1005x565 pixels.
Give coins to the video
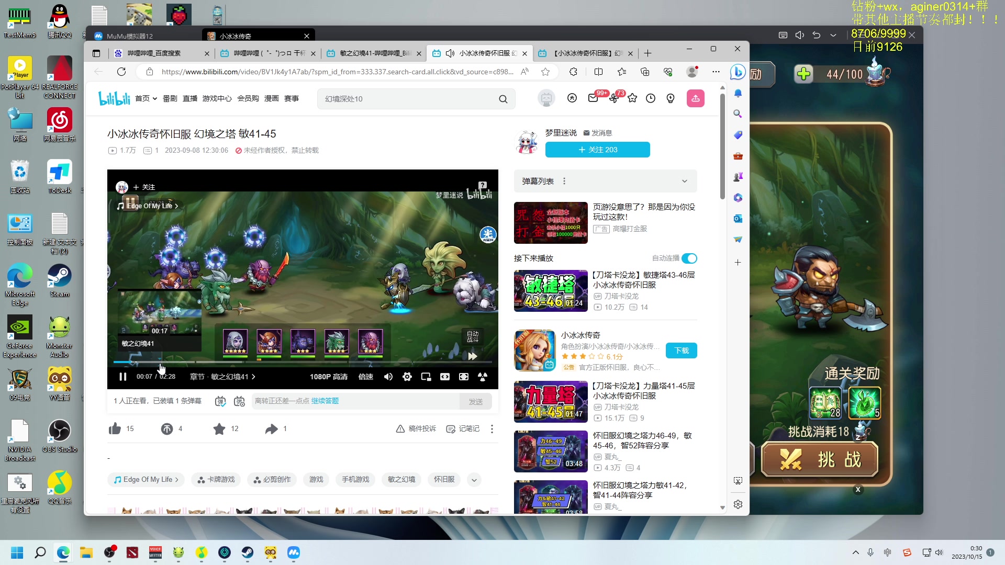coord(167,429)
